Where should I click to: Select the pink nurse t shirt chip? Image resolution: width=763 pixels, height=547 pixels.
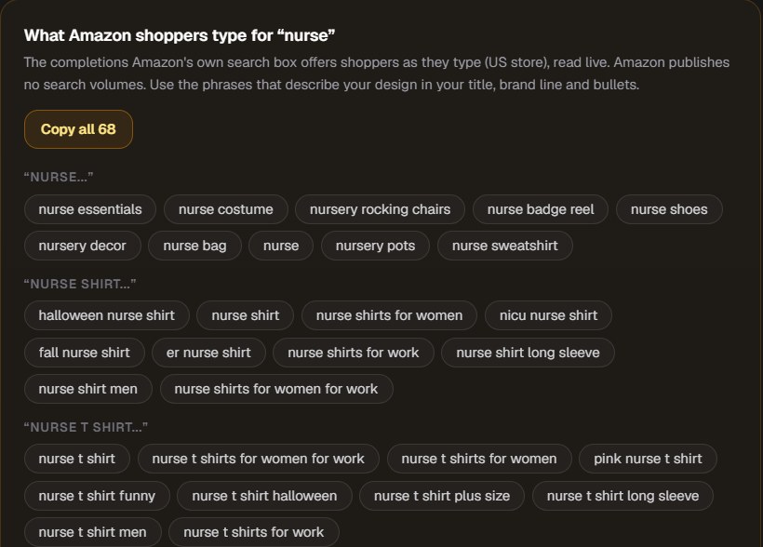pyautogui.click(x=648, y=459)
